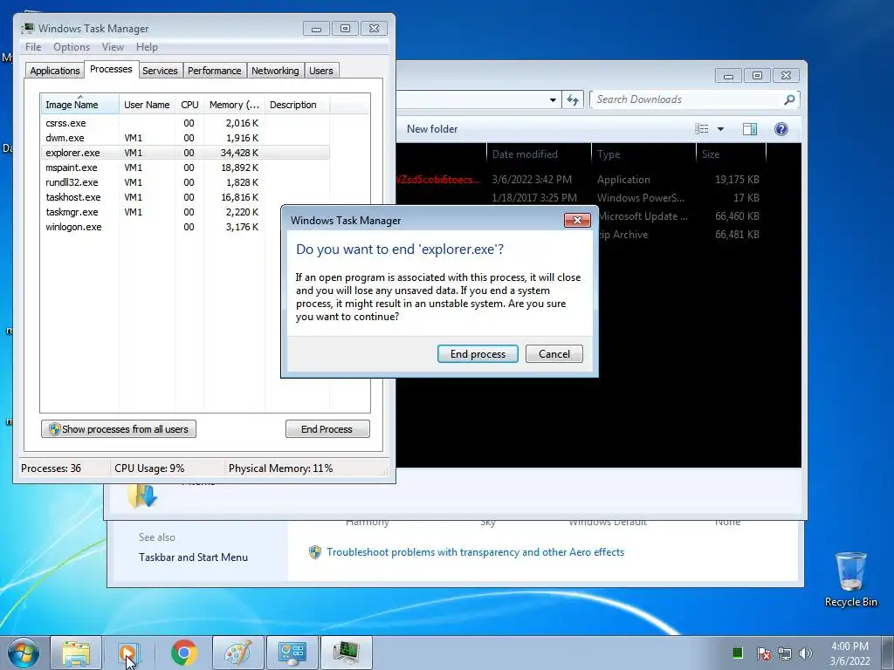Click the refresh arrows button in Explorer address bar
Image resolution: width=894 pixels, height=670 pixels.
[573, 99]
